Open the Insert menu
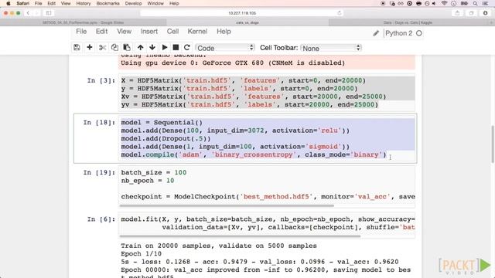 [149, 32]
